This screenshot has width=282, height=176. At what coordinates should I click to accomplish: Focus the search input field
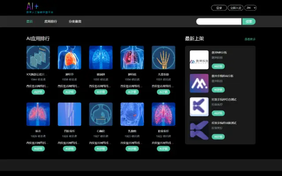tap(219, 22)
